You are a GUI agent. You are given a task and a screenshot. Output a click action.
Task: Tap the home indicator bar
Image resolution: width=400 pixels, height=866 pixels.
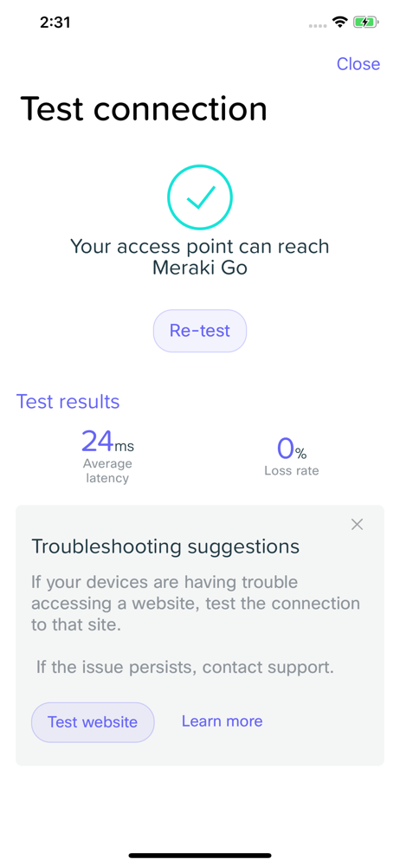[200, 856]
